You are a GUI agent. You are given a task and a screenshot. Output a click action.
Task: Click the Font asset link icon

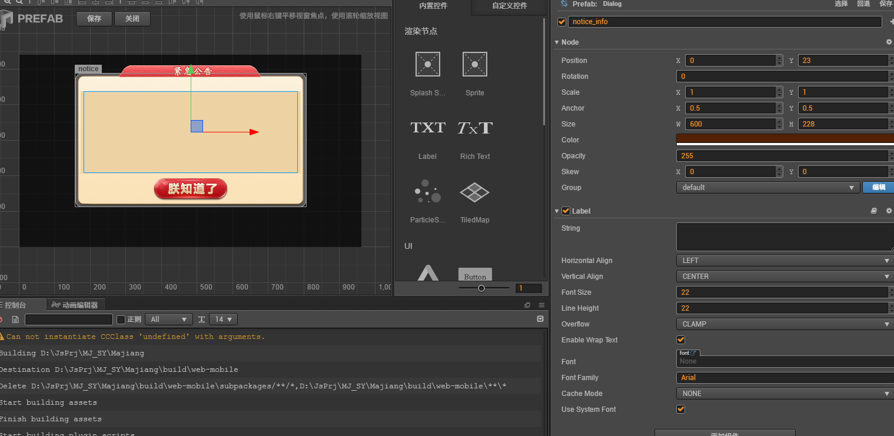[x=693, y=353]
